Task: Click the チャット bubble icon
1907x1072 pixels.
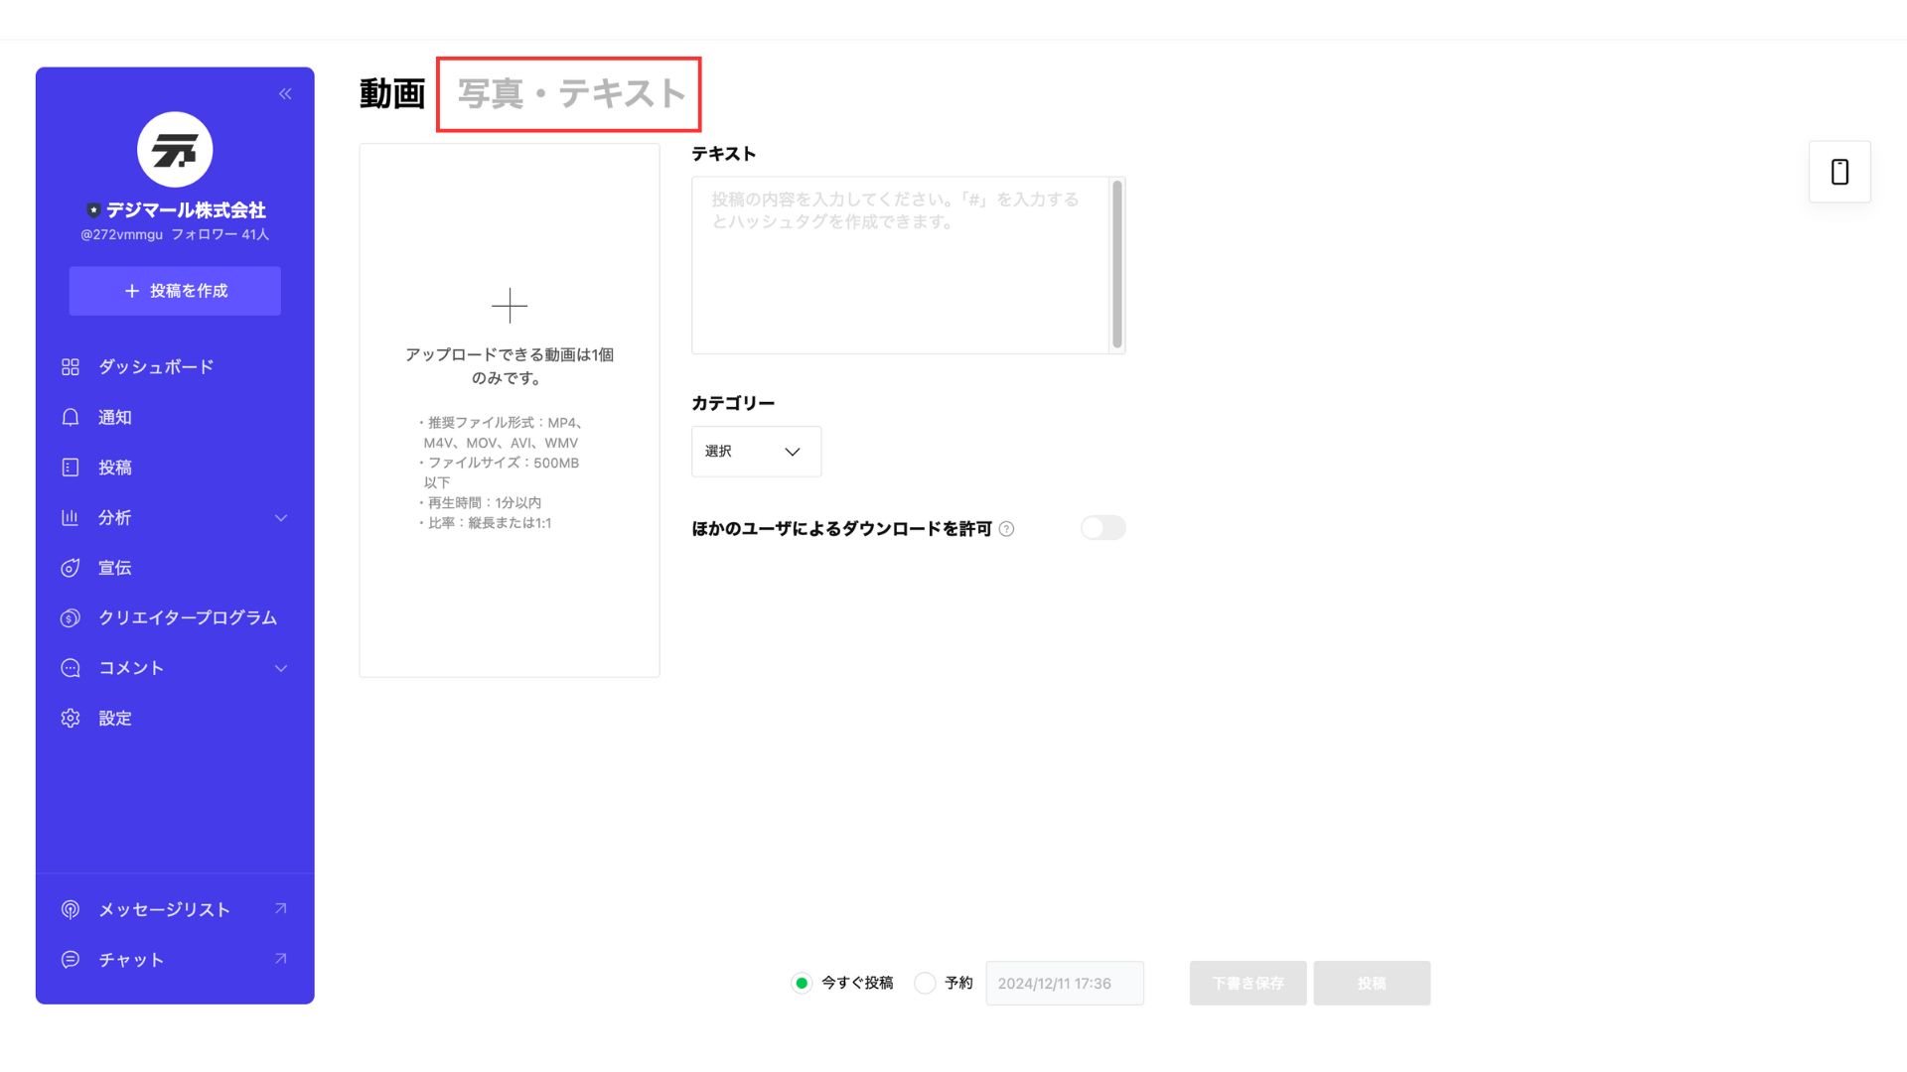Action: 71,960
